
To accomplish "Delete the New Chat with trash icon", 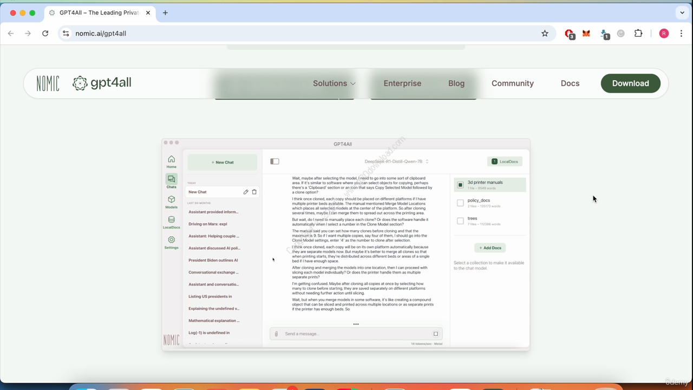I will [x=254, y=192].
